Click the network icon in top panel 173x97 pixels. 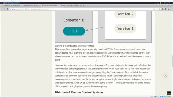[156, 3]
